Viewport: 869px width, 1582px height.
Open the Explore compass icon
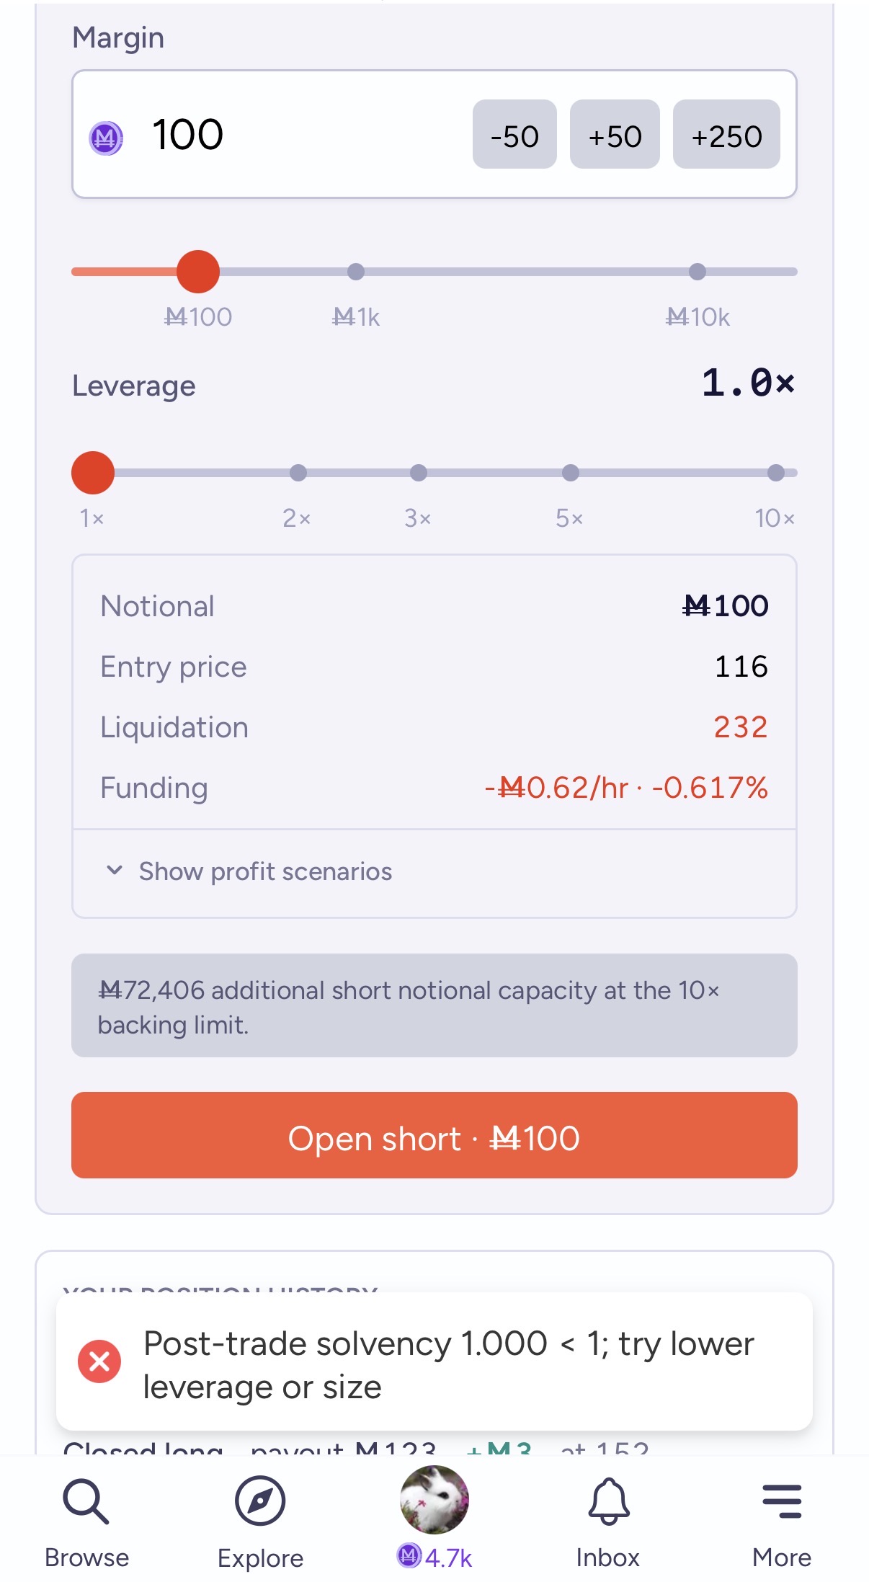pos(260,1501)
